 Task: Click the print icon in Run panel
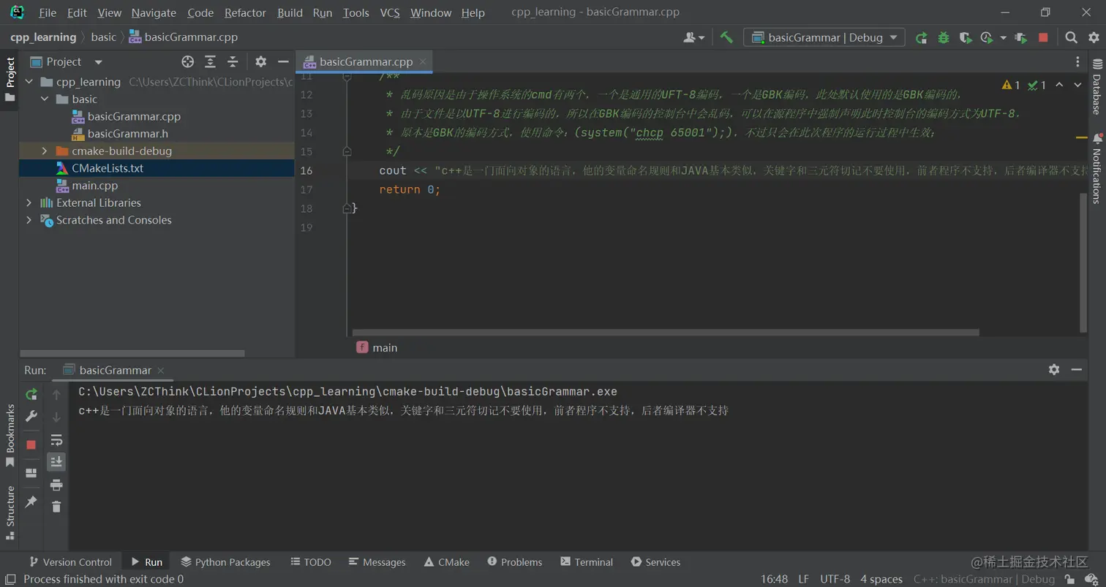point(56,485)
